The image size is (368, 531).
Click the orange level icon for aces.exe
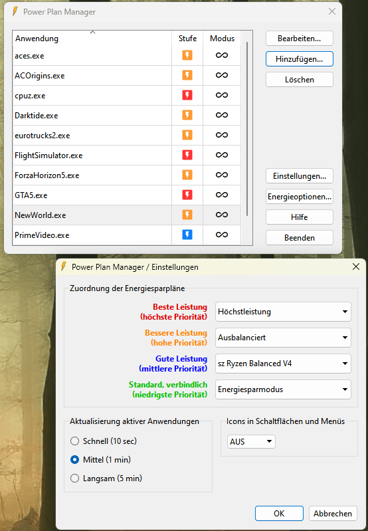(x=187, y=55)
